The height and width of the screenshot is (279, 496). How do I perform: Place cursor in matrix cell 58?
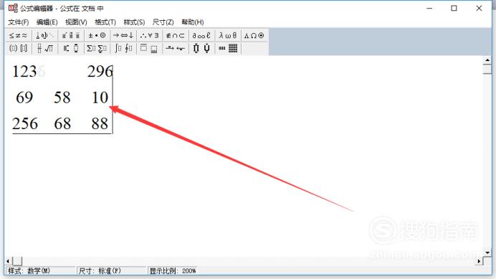pos(62,98)
